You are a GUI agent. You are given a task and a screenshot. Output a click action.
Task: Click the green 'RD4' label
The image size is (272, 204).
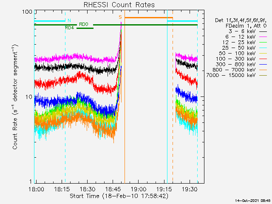point(69,28)
